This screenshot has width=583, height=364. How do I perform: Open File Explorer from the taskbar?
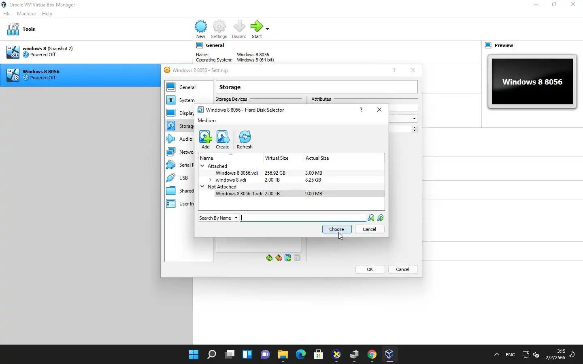[283, 355]
